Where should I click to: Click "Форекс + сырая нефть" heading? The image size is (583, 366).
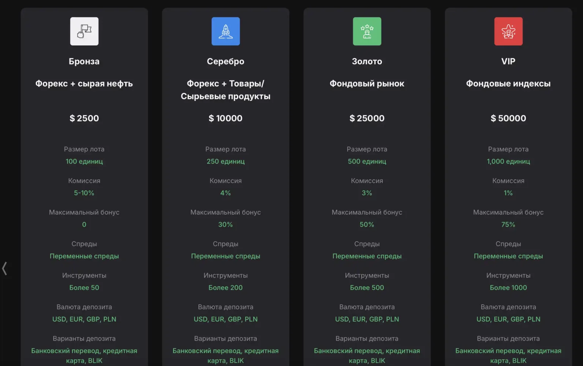click(x=84, y=84)
